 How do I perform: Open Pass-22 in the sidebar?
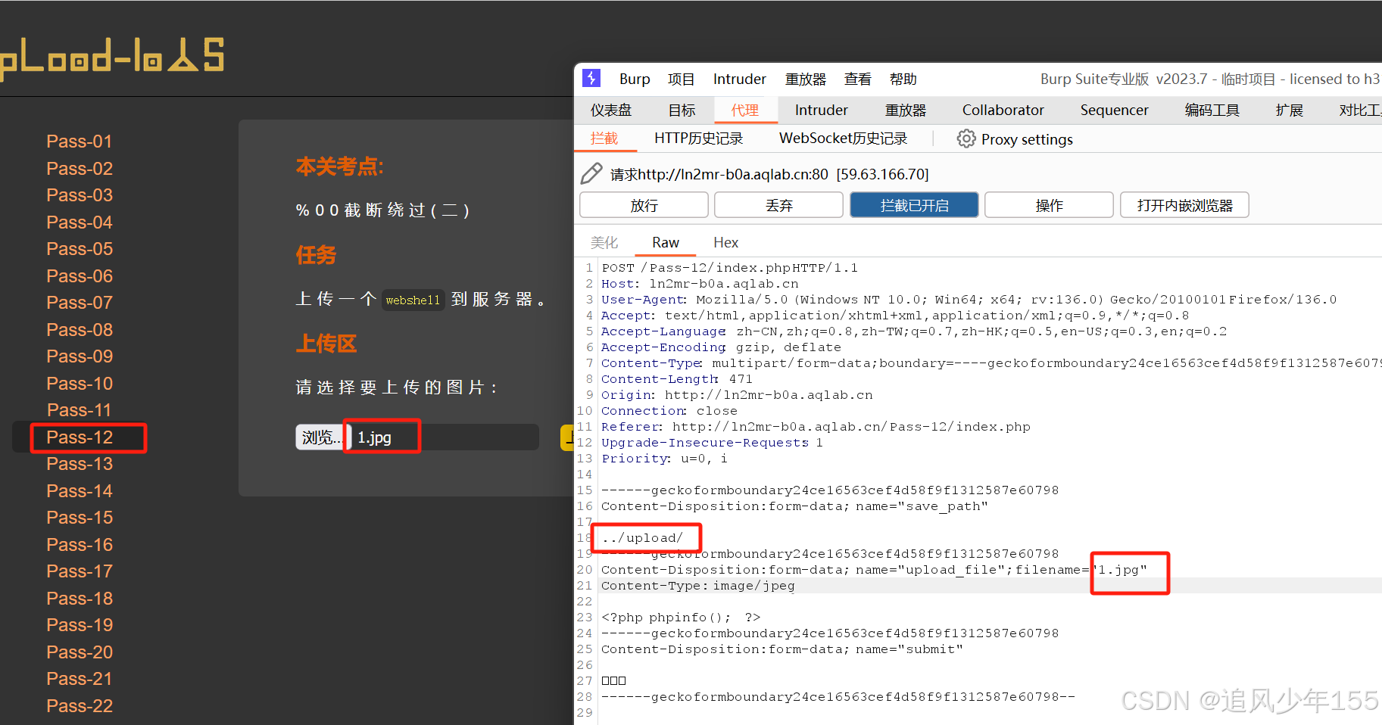(x=80, y=706)
